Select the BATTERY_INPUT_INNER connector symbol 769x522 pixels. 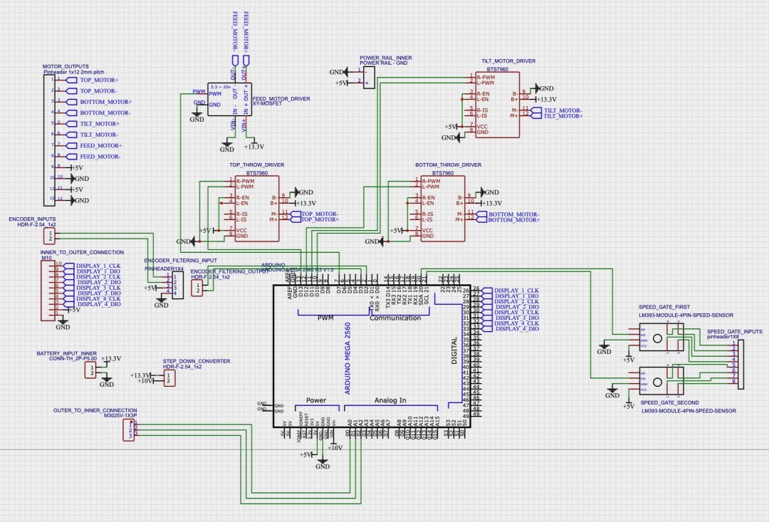coord(90,370)
